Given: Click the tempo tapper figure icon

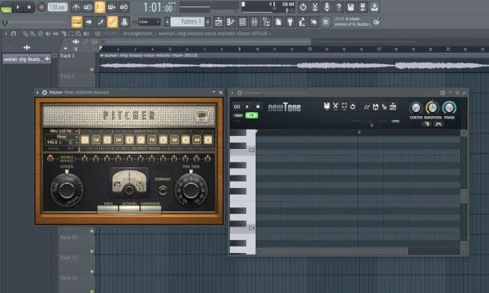Looking at the screenshot, I should [302, 22].
